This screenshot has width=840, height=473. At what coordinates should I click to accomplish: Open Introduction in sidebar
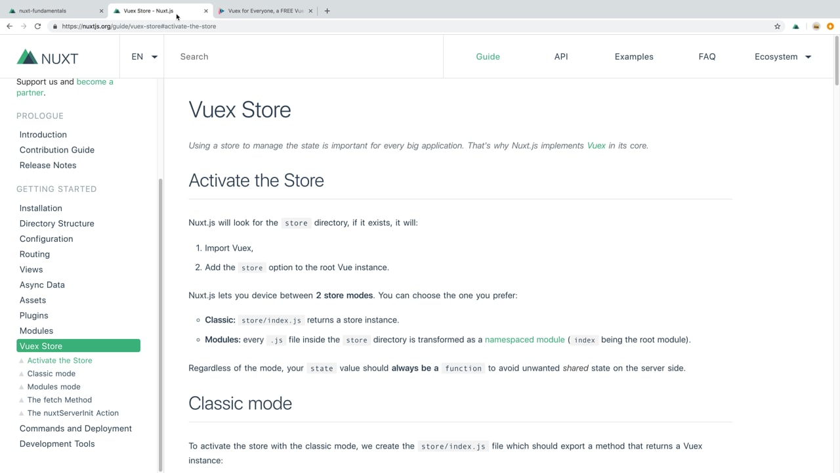click(x=43, y=135)
